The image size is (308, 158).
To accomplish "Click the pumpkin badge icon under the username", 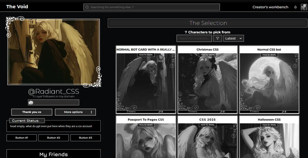I will click(x=31, y=102).
